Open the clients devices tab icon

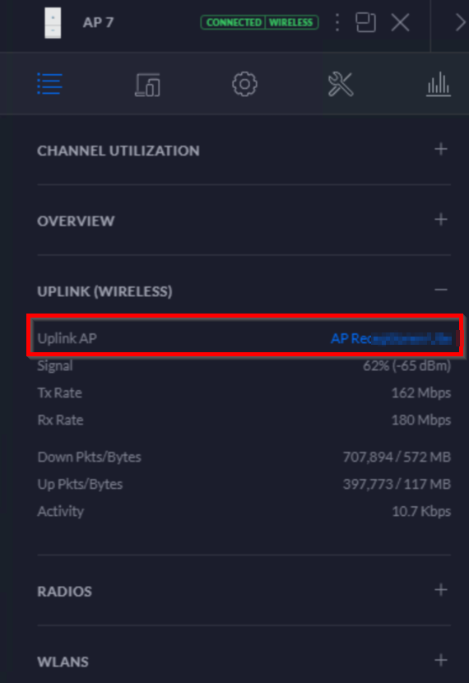coord(147,85)
